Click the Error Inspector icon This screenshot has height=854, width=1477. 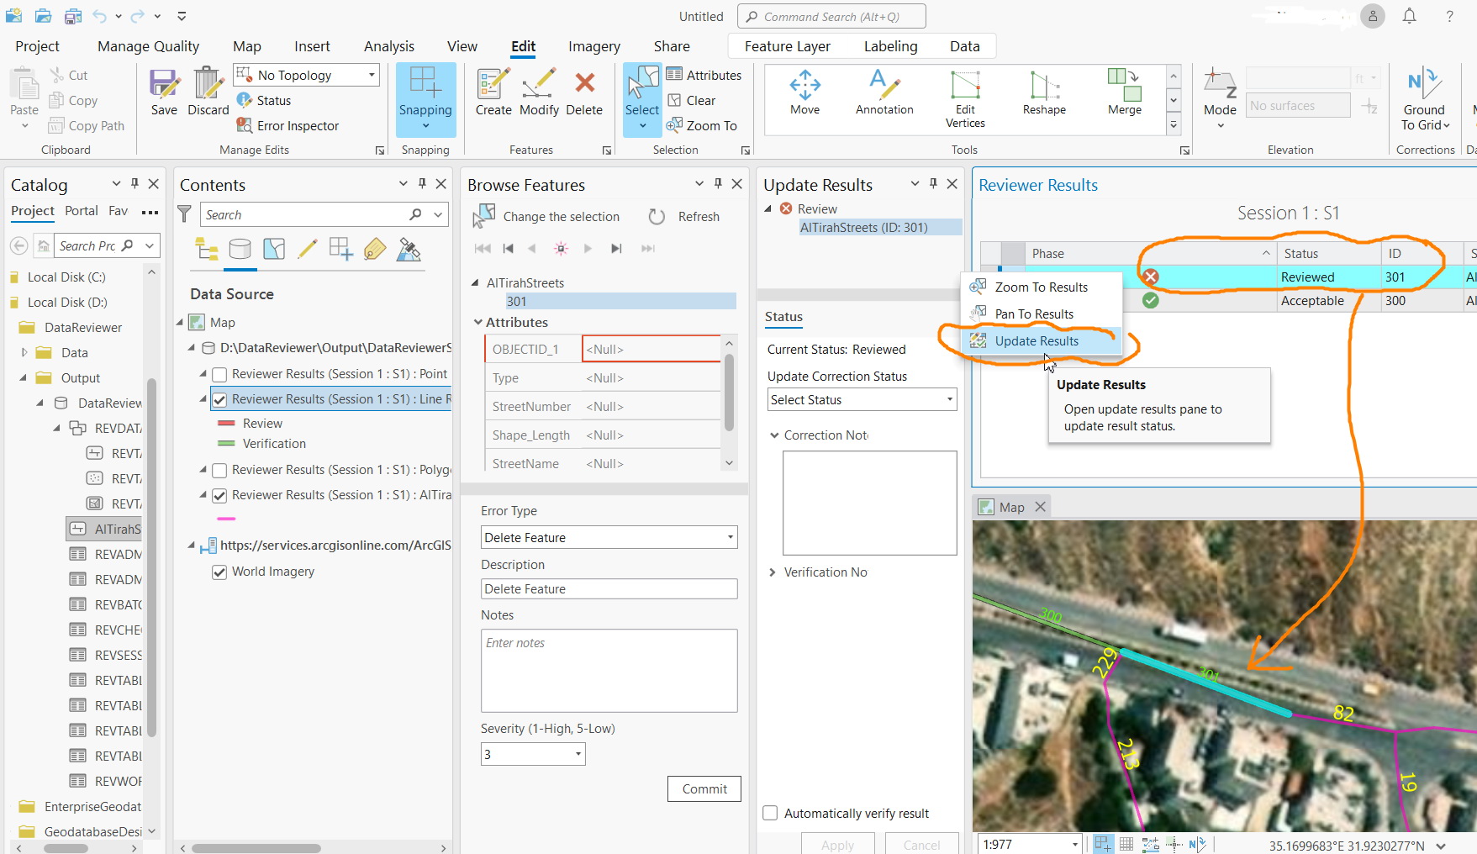(x=244, y=125)
